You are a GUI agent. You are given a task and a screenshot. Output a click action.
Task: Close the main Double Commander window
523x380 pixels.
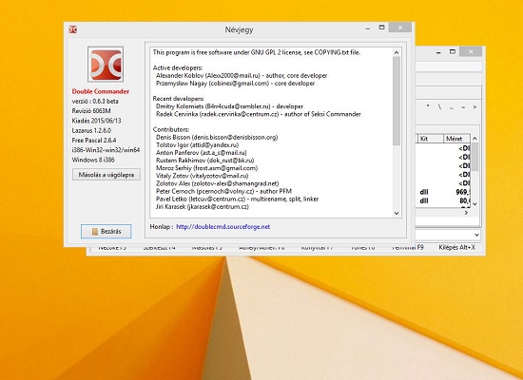point(471,51)
